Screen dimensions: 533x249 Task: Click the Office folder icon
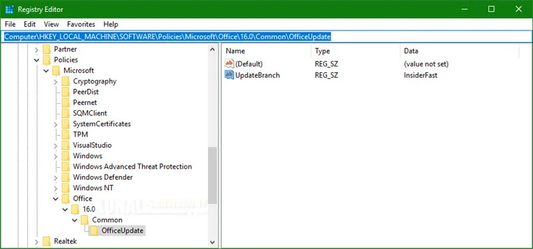65,199
